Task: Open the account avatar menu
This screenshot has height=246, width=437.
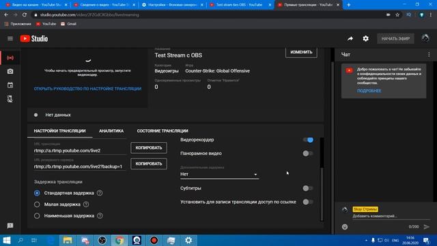Action: [425, 38]
